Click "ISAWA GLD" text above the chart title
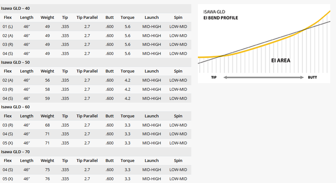Viewport: 336px width, 183px height. click(x=214, y=12)
